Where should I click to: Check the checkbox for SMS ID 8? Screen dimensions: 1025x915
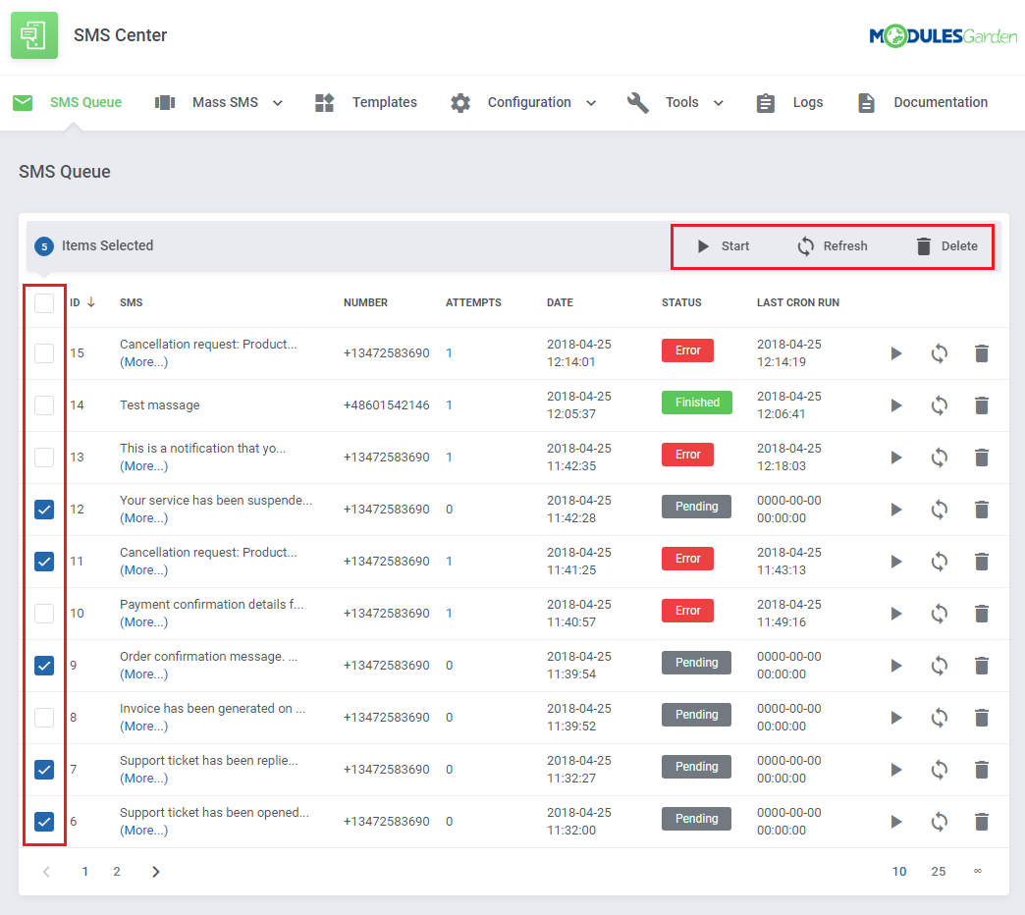[x=44, y=717]
